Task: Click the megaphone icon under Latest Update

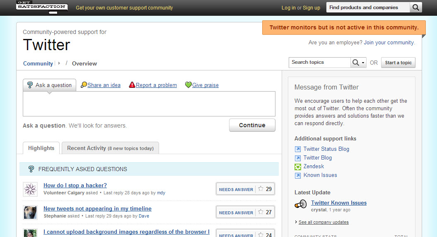Action: tap(301, 204)
